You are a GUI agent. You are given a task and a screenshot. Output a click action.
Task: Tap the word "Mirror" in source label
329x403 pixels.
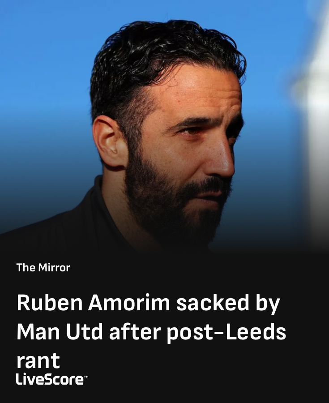pos(54,268)
